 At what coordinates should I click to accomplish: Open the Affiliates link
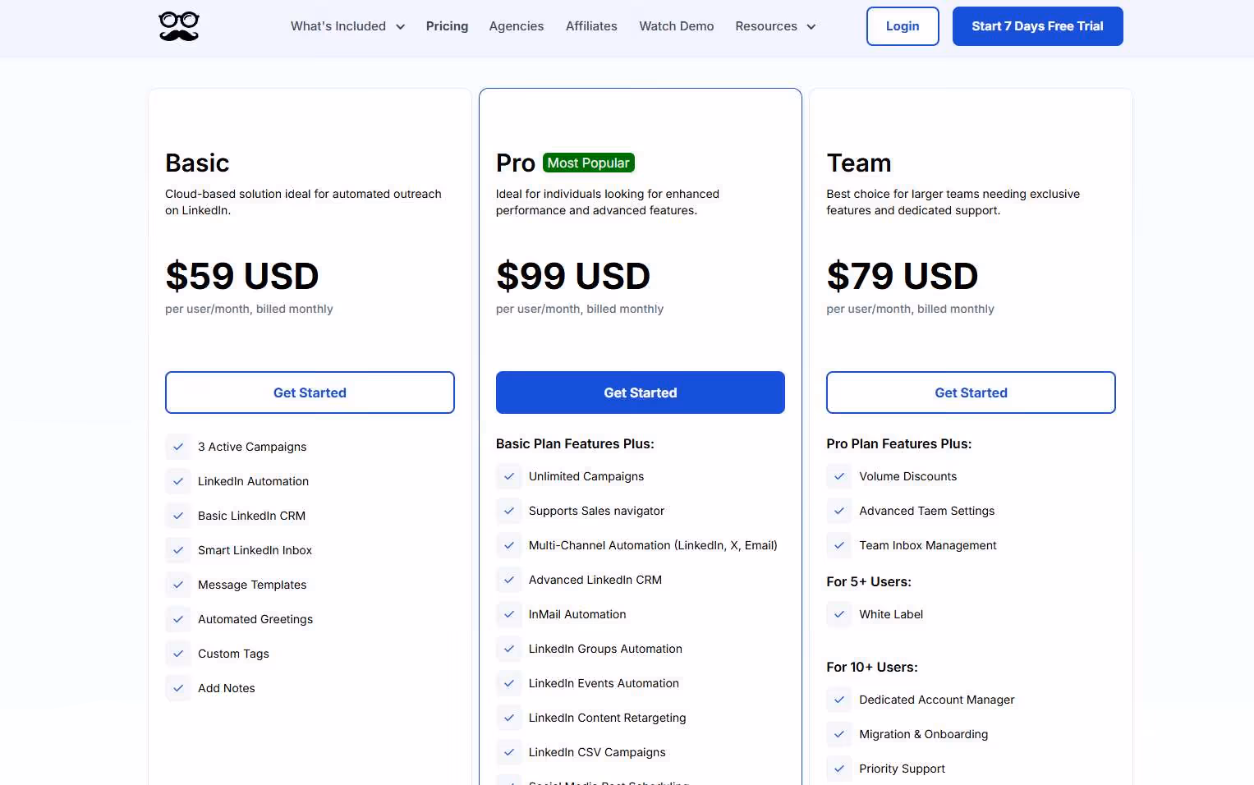coord(591,26)
